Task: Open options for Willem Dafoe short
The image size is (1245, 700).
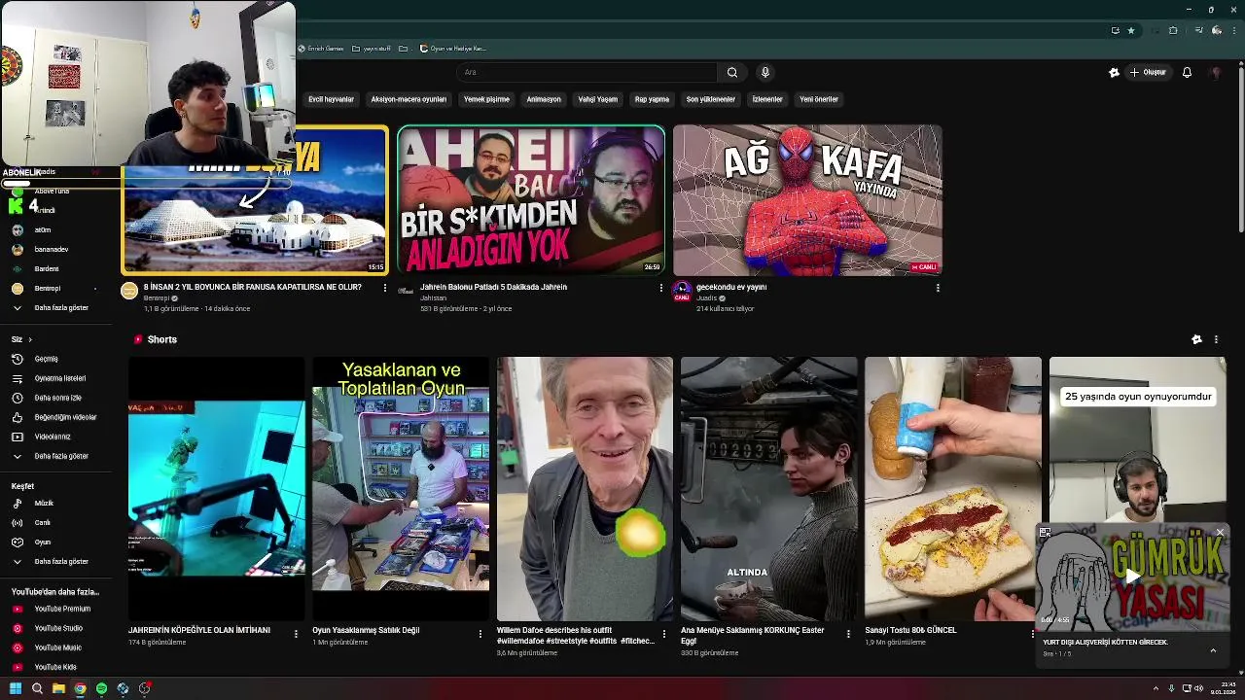Action: click(664, 634)
